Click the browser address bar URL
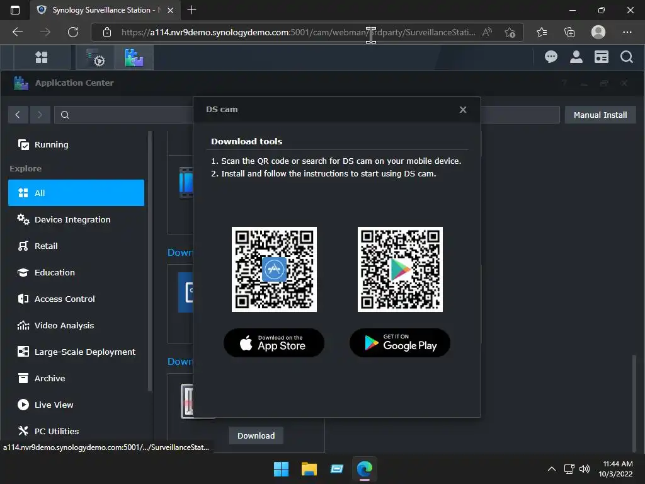The height and width of the screenshot is (484, 645). (x=298, y=32)
